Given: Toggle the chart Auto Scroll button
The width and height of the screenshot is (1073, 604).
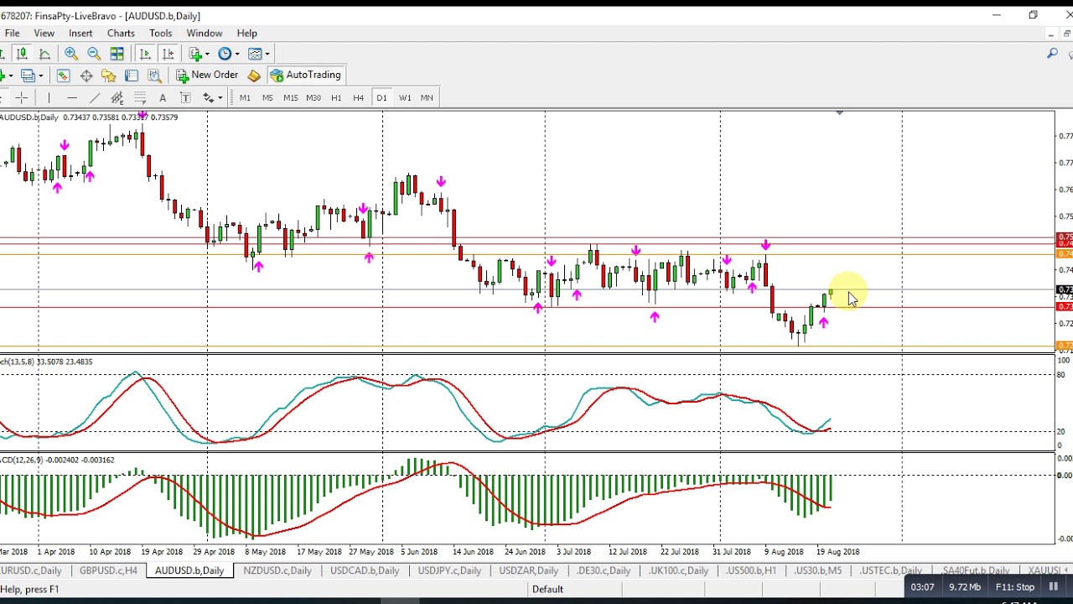Looking at the screenshot, I should (145, 54).
